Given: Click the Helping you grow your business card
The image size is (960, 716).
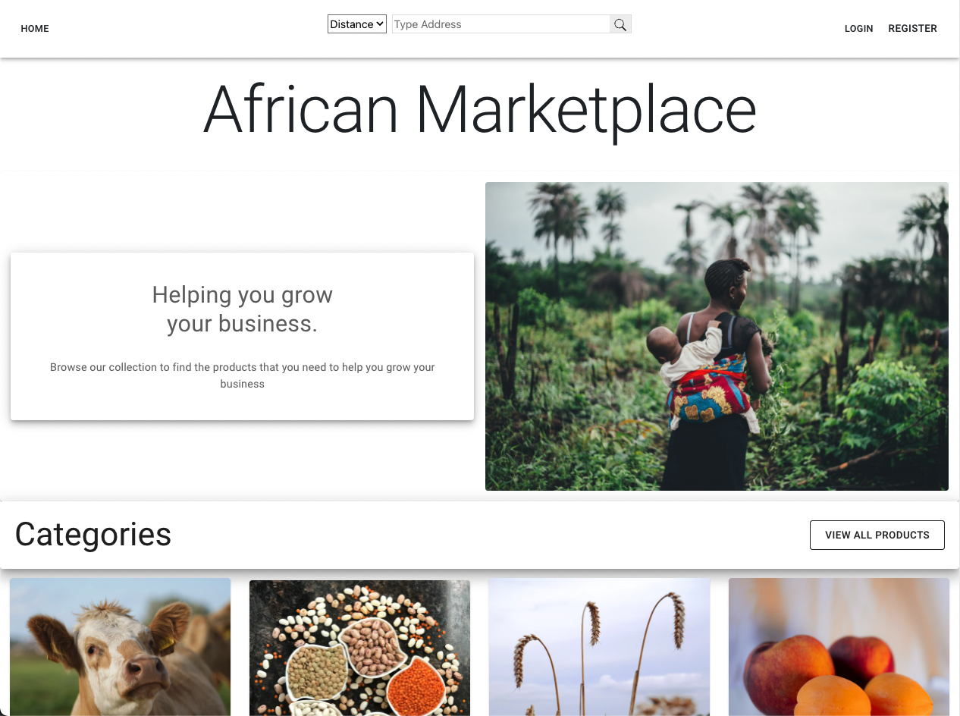Looking at the screenshot, I should 242,337.
